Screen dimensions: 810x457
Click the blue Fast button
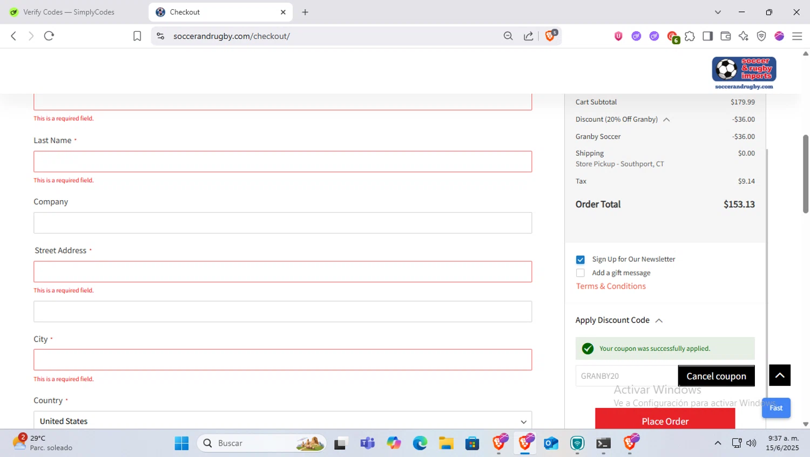[776, 408]
